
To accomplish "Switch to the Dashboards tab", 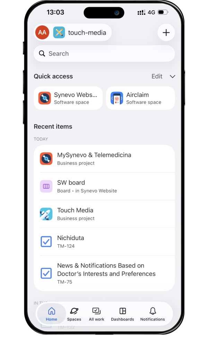I will 123,314.
